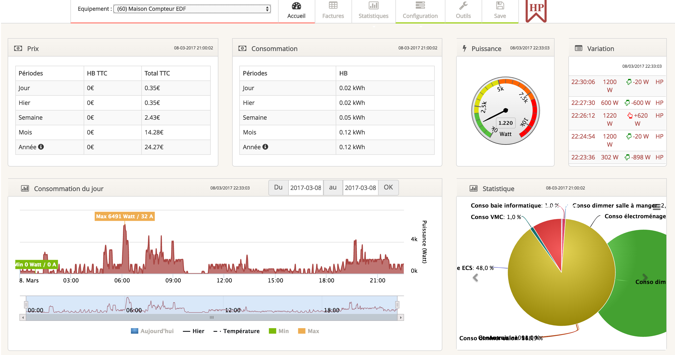Toggle the Min series in legend
Image resolution: width=675 pixels, height=355 pixels.
tap(279, 331)
